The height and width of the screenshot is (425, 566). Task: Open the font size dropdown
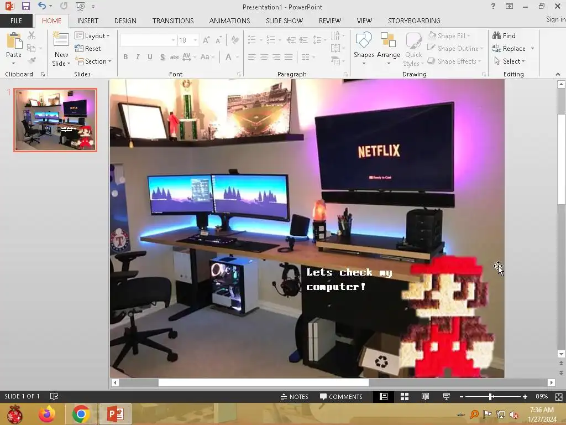pyautogui.click(x=195, y=40)
